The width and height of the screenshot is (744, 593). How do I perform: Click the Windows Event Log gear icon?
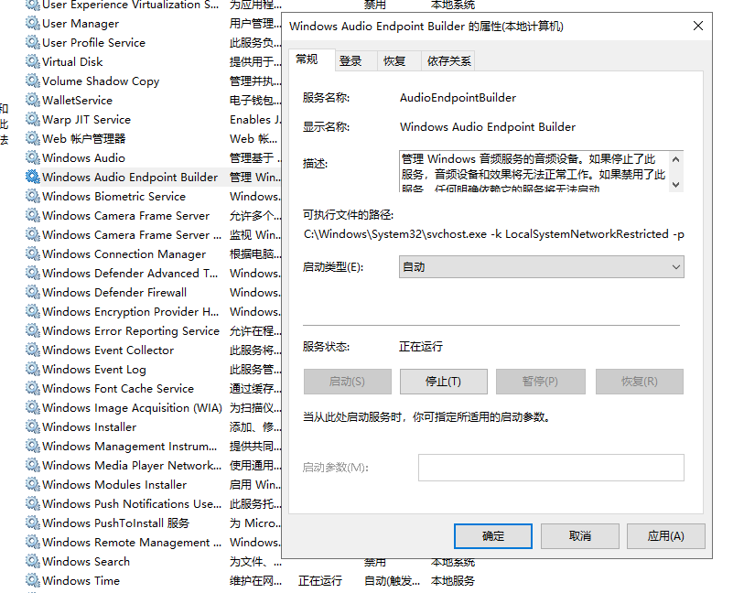(x=33, y=370)
